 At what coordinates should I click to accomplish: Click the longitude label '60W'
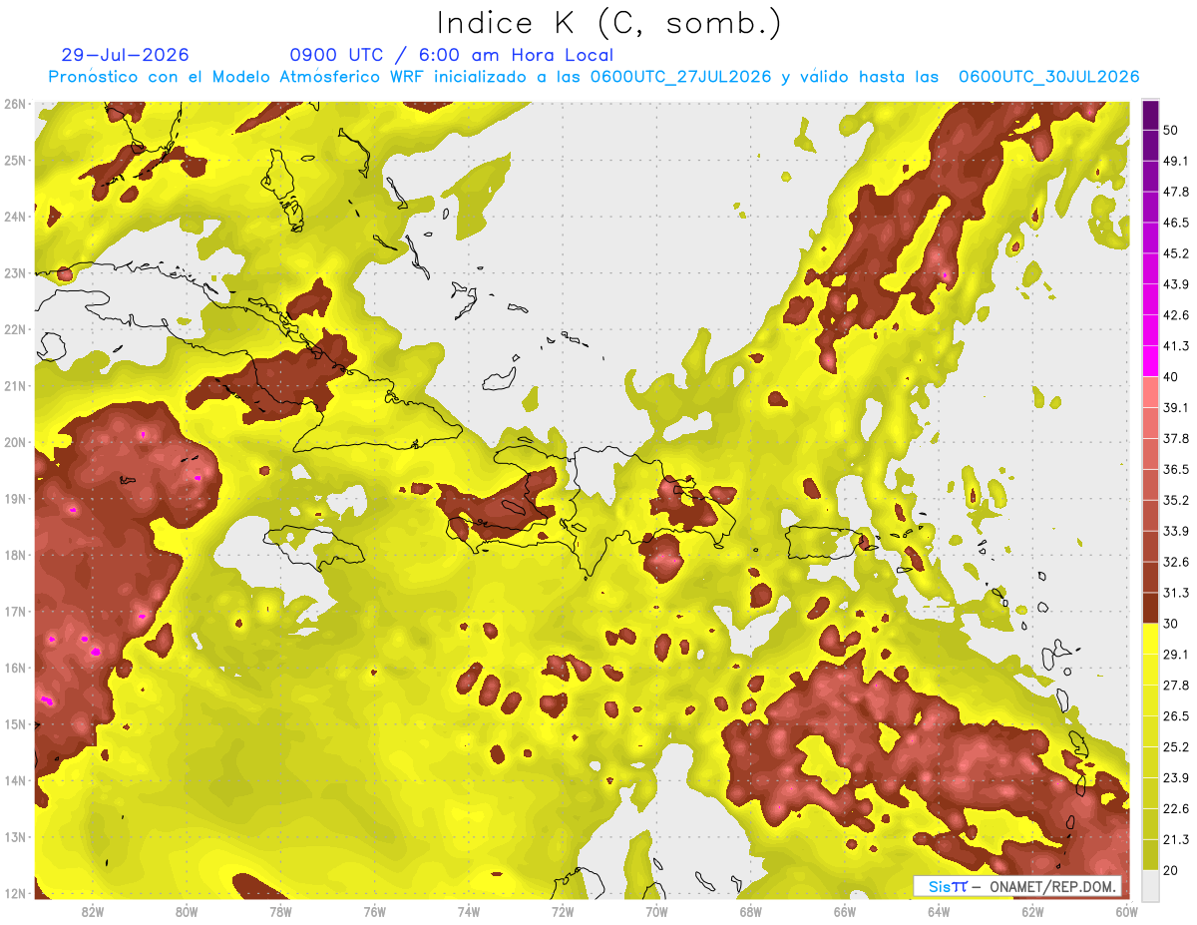pyautogui.click(x=1127, y=911)
